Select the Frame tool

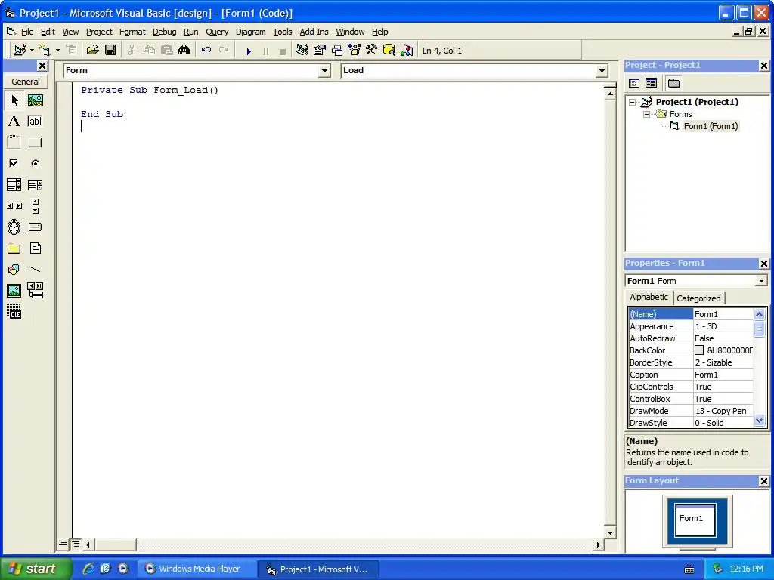pos(14,143)
